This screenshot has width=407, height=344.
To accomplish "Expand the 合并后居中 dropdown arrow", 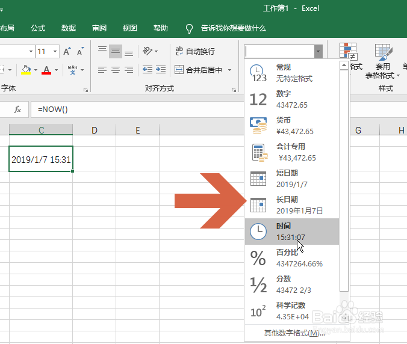I will [230, 70].
